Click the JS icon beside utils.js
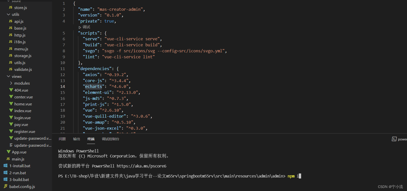This screenshot has height=191, width=407. click(x=10, y=63)
